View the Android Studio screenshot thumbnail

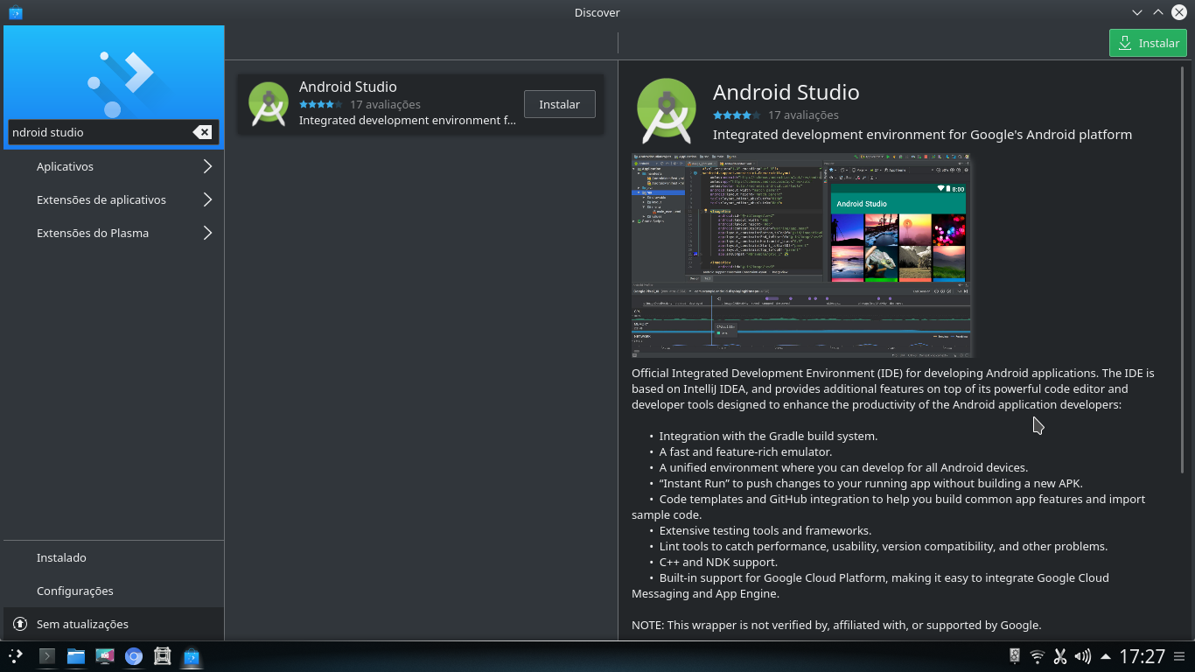tap(801, 255)
